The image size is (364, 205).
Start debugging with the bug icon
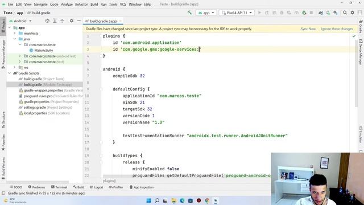[282, 13]
